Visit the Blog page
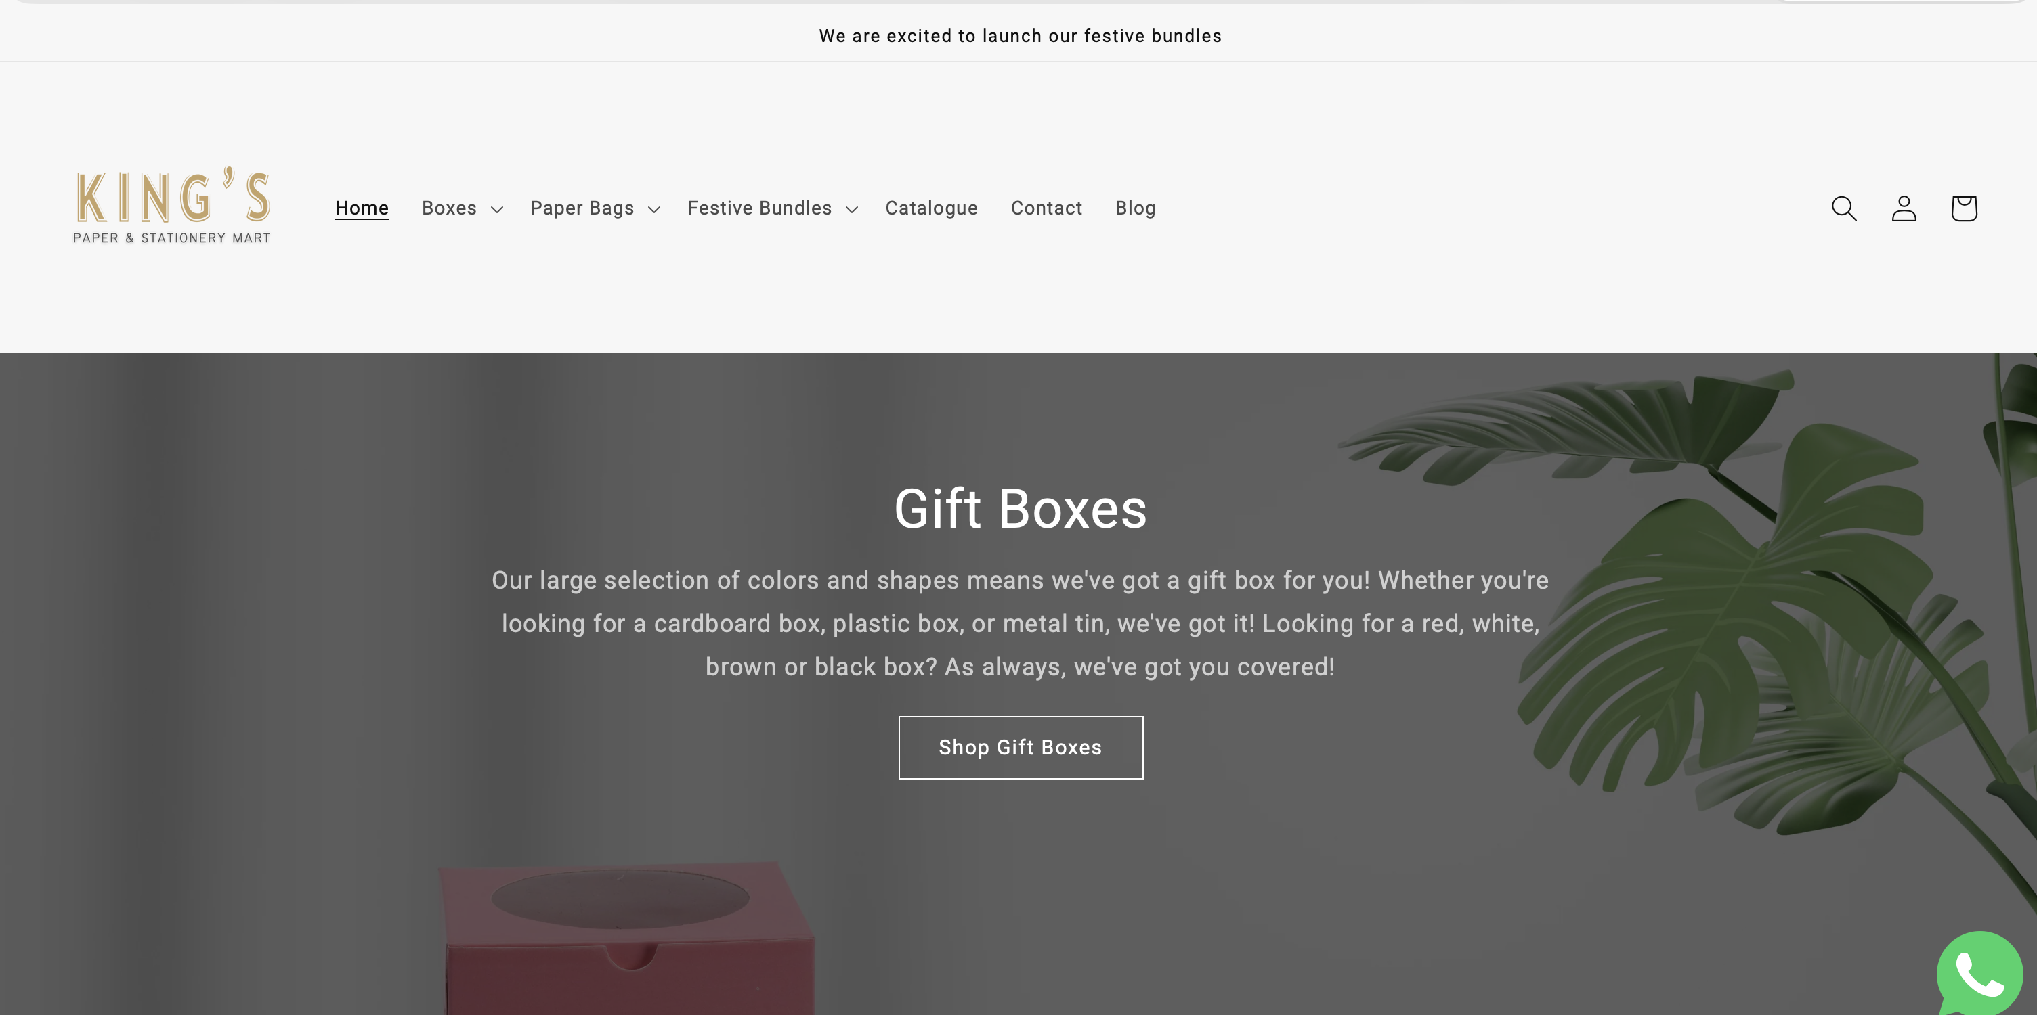 pyautogui.click(x=1136, y=208)
